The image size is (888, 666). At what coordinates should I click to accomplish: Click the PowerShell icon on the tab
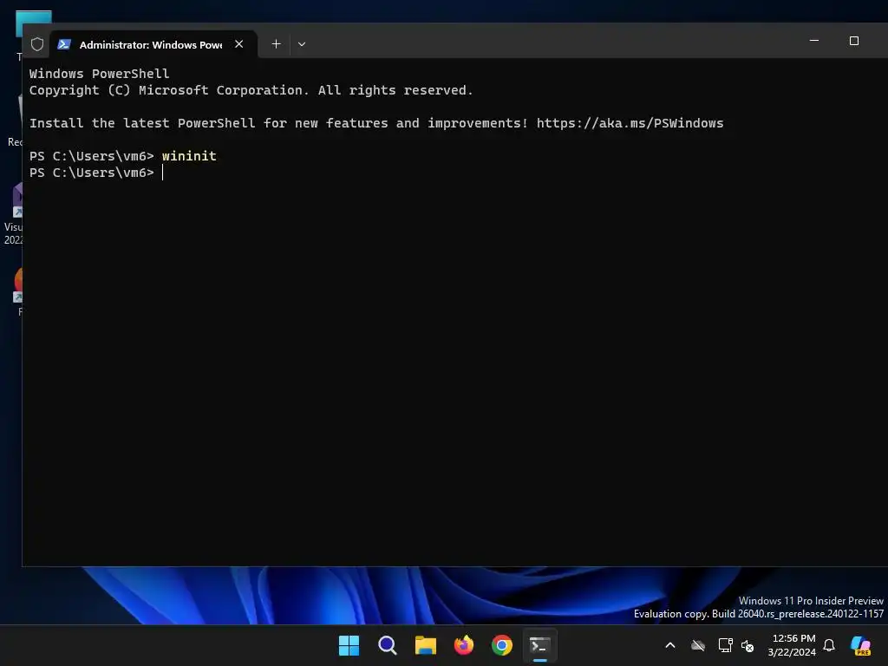tap(64, 44)
